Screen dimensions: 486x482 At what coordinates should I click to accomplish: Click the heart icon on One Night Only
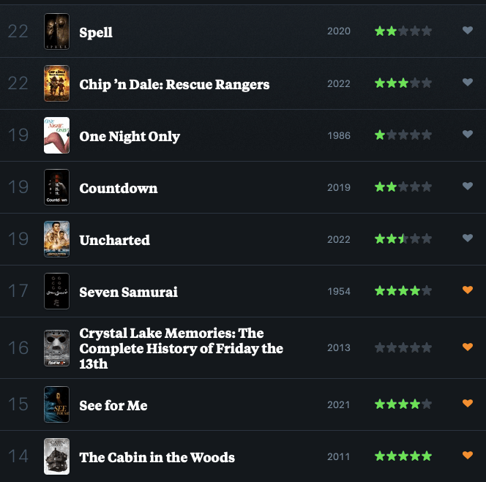[x=468, y=135]
